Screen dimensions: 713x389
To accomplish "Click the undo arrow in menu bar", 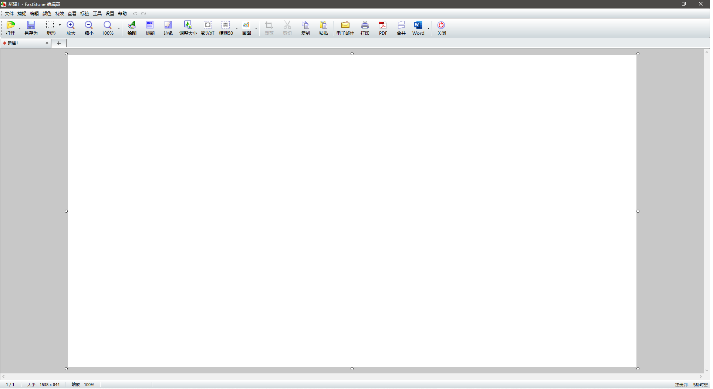I will coord(135,14).
